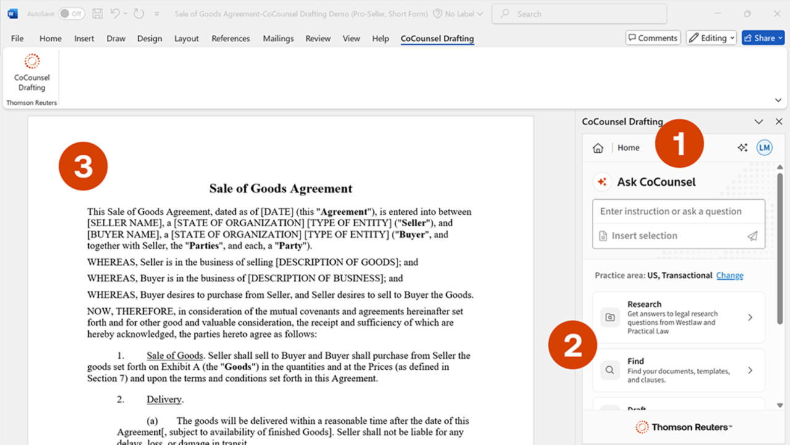Click the Share button
The width and height of the screenshot is (790, 445).
[x=763, y=38]
